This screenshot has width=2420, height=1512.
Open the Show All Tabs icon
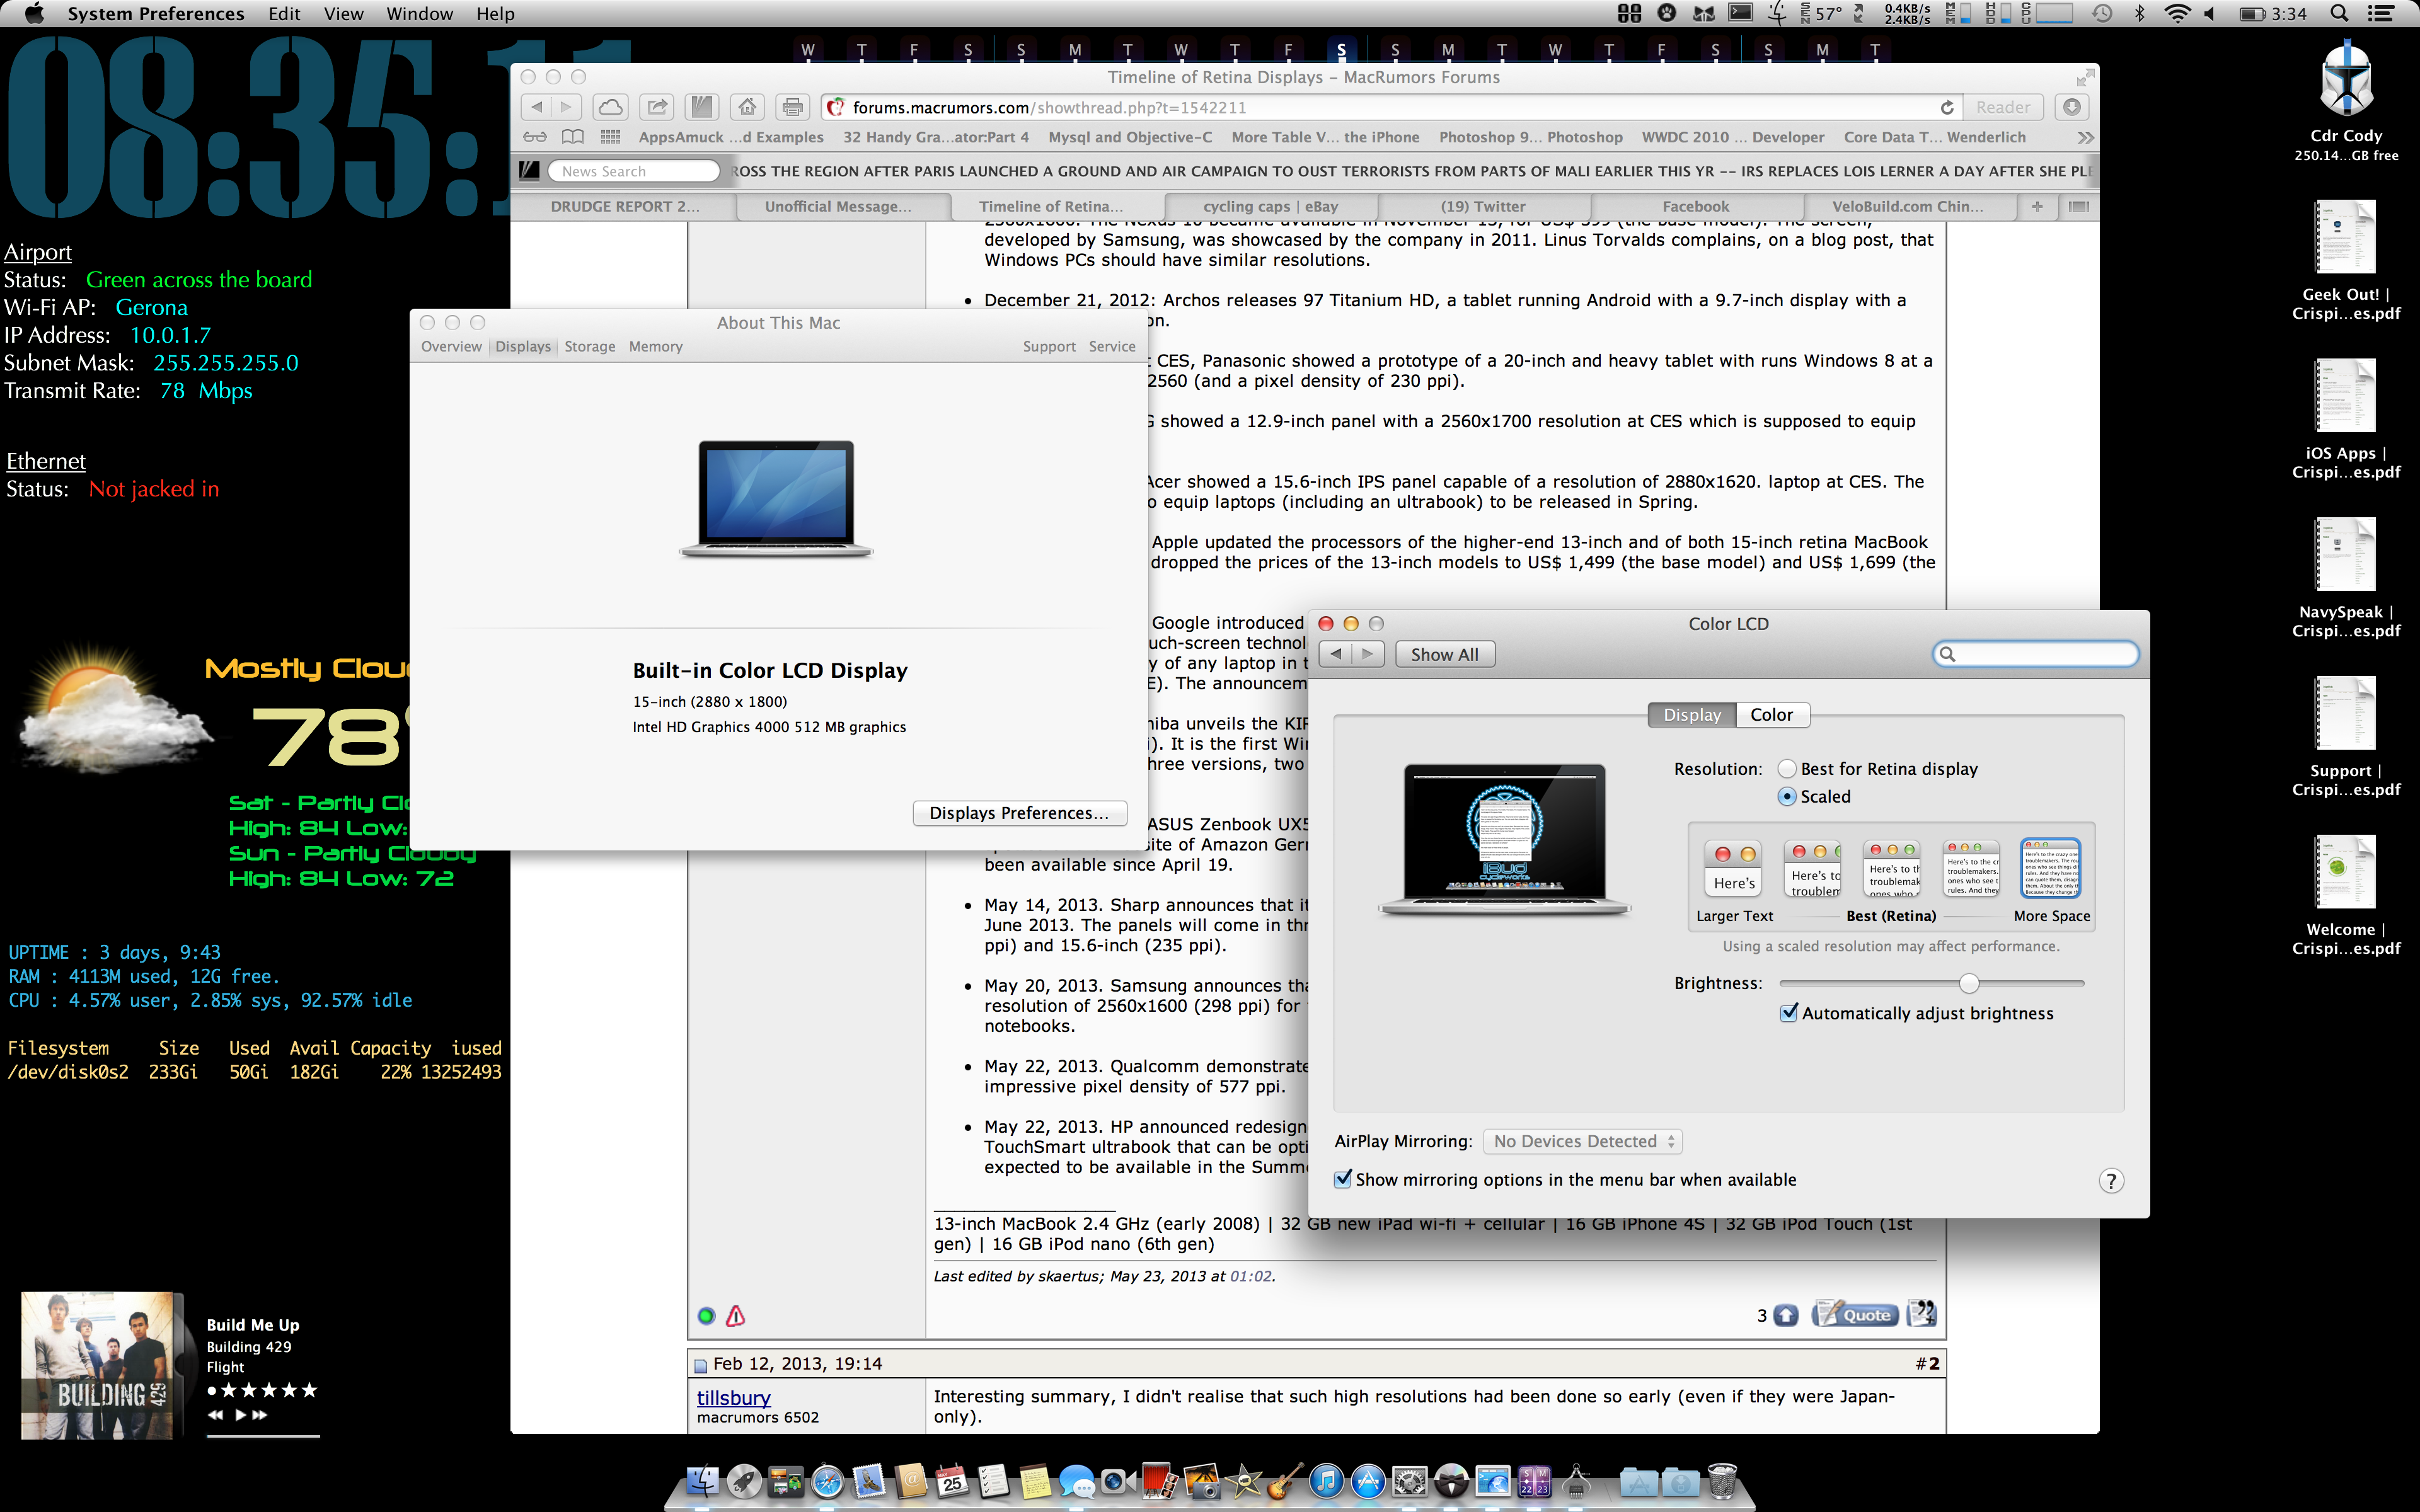2078,206
